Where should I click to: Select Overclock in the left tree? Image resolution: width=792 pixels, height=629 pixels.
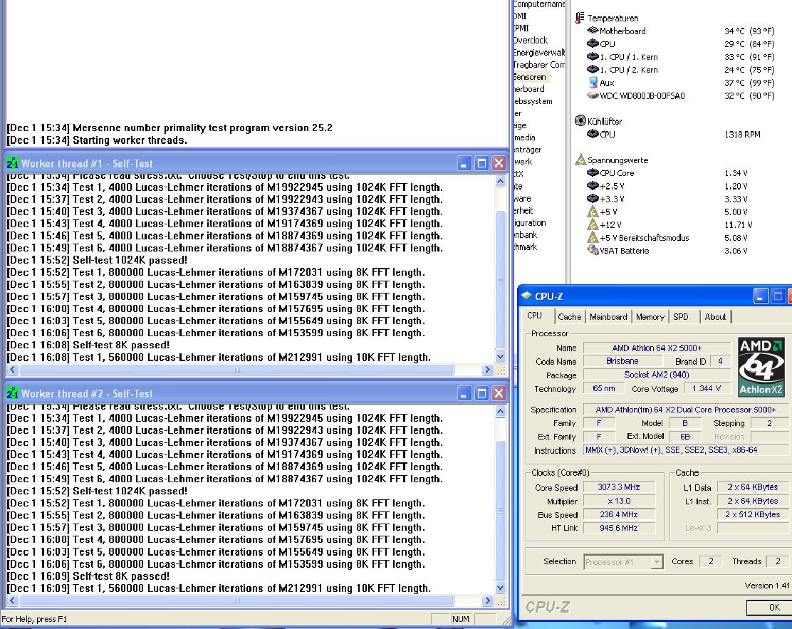point(531,40)
